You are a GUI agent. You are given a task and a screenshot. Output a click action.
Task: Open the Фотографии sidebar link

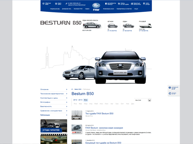pyautogui.click(x=45, y=102)
